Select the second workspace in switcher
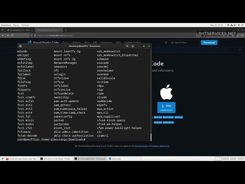Viewport: 245px width, 184px height. point(225,159)
